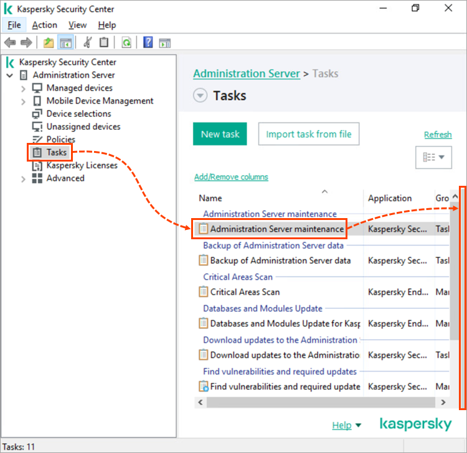Click the Cut scissors toolbar icon
Image resolution: width=467 pixels, height=453 pixels.
87,42
